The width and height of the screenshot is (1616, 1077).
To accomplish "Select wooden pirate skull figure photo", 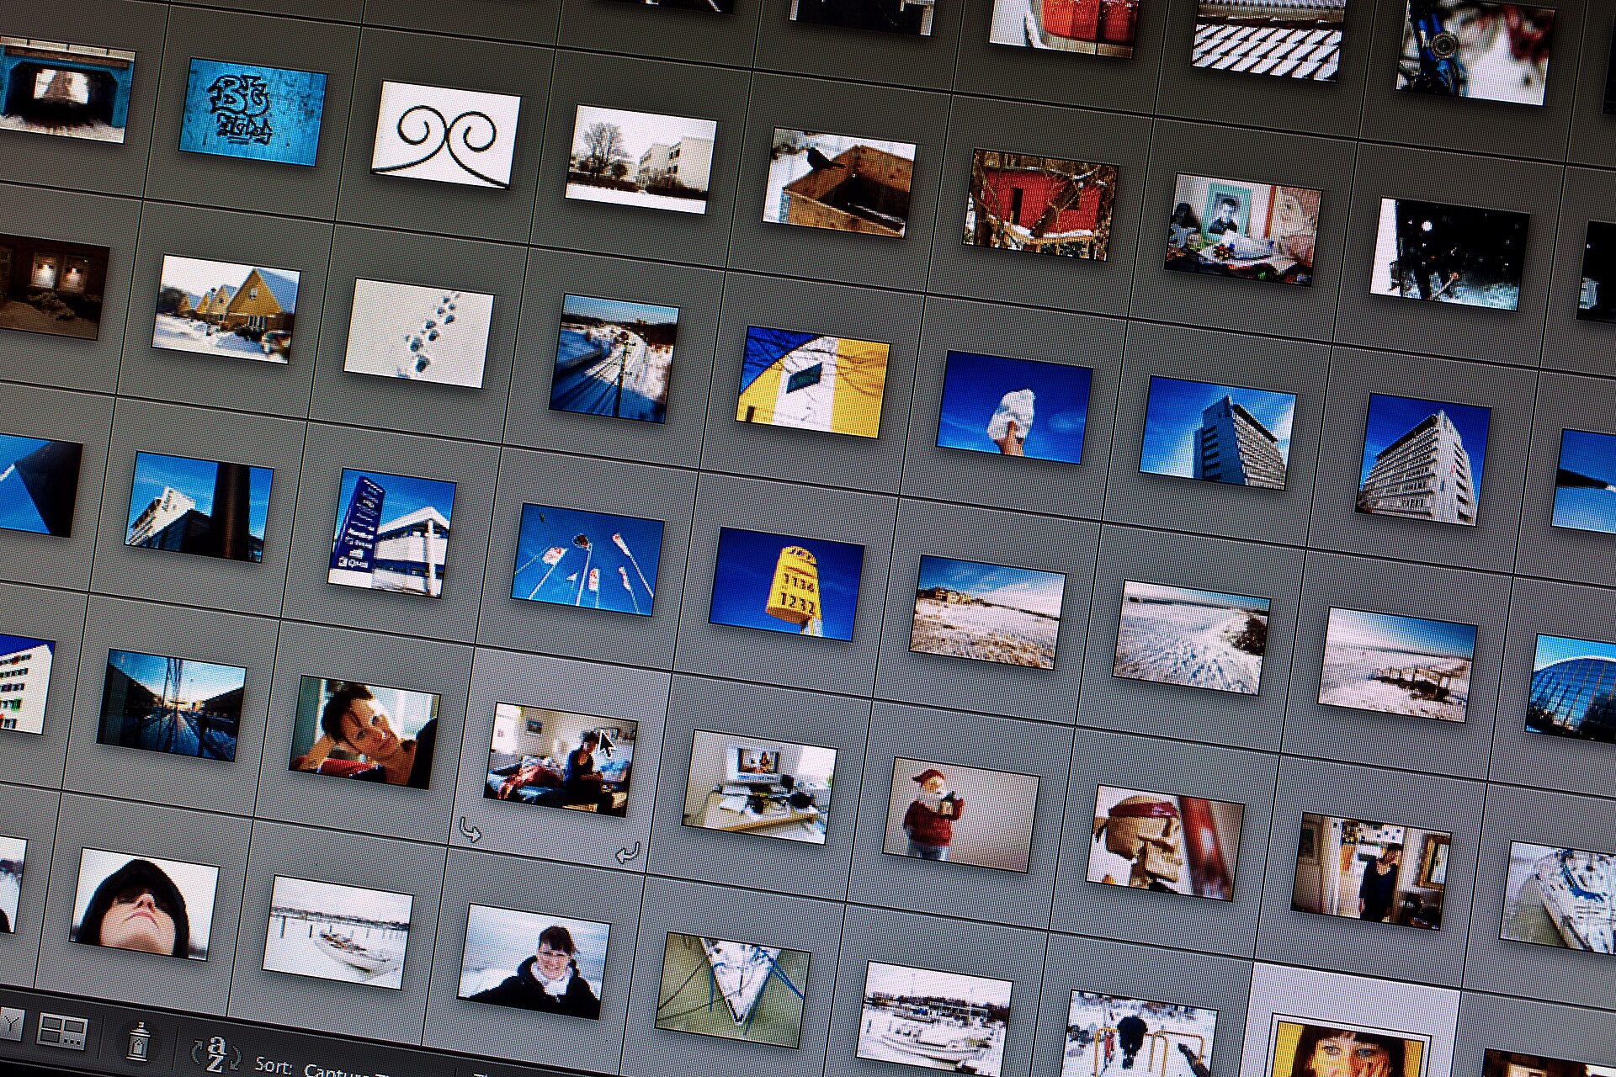I will pos(1165,843).
